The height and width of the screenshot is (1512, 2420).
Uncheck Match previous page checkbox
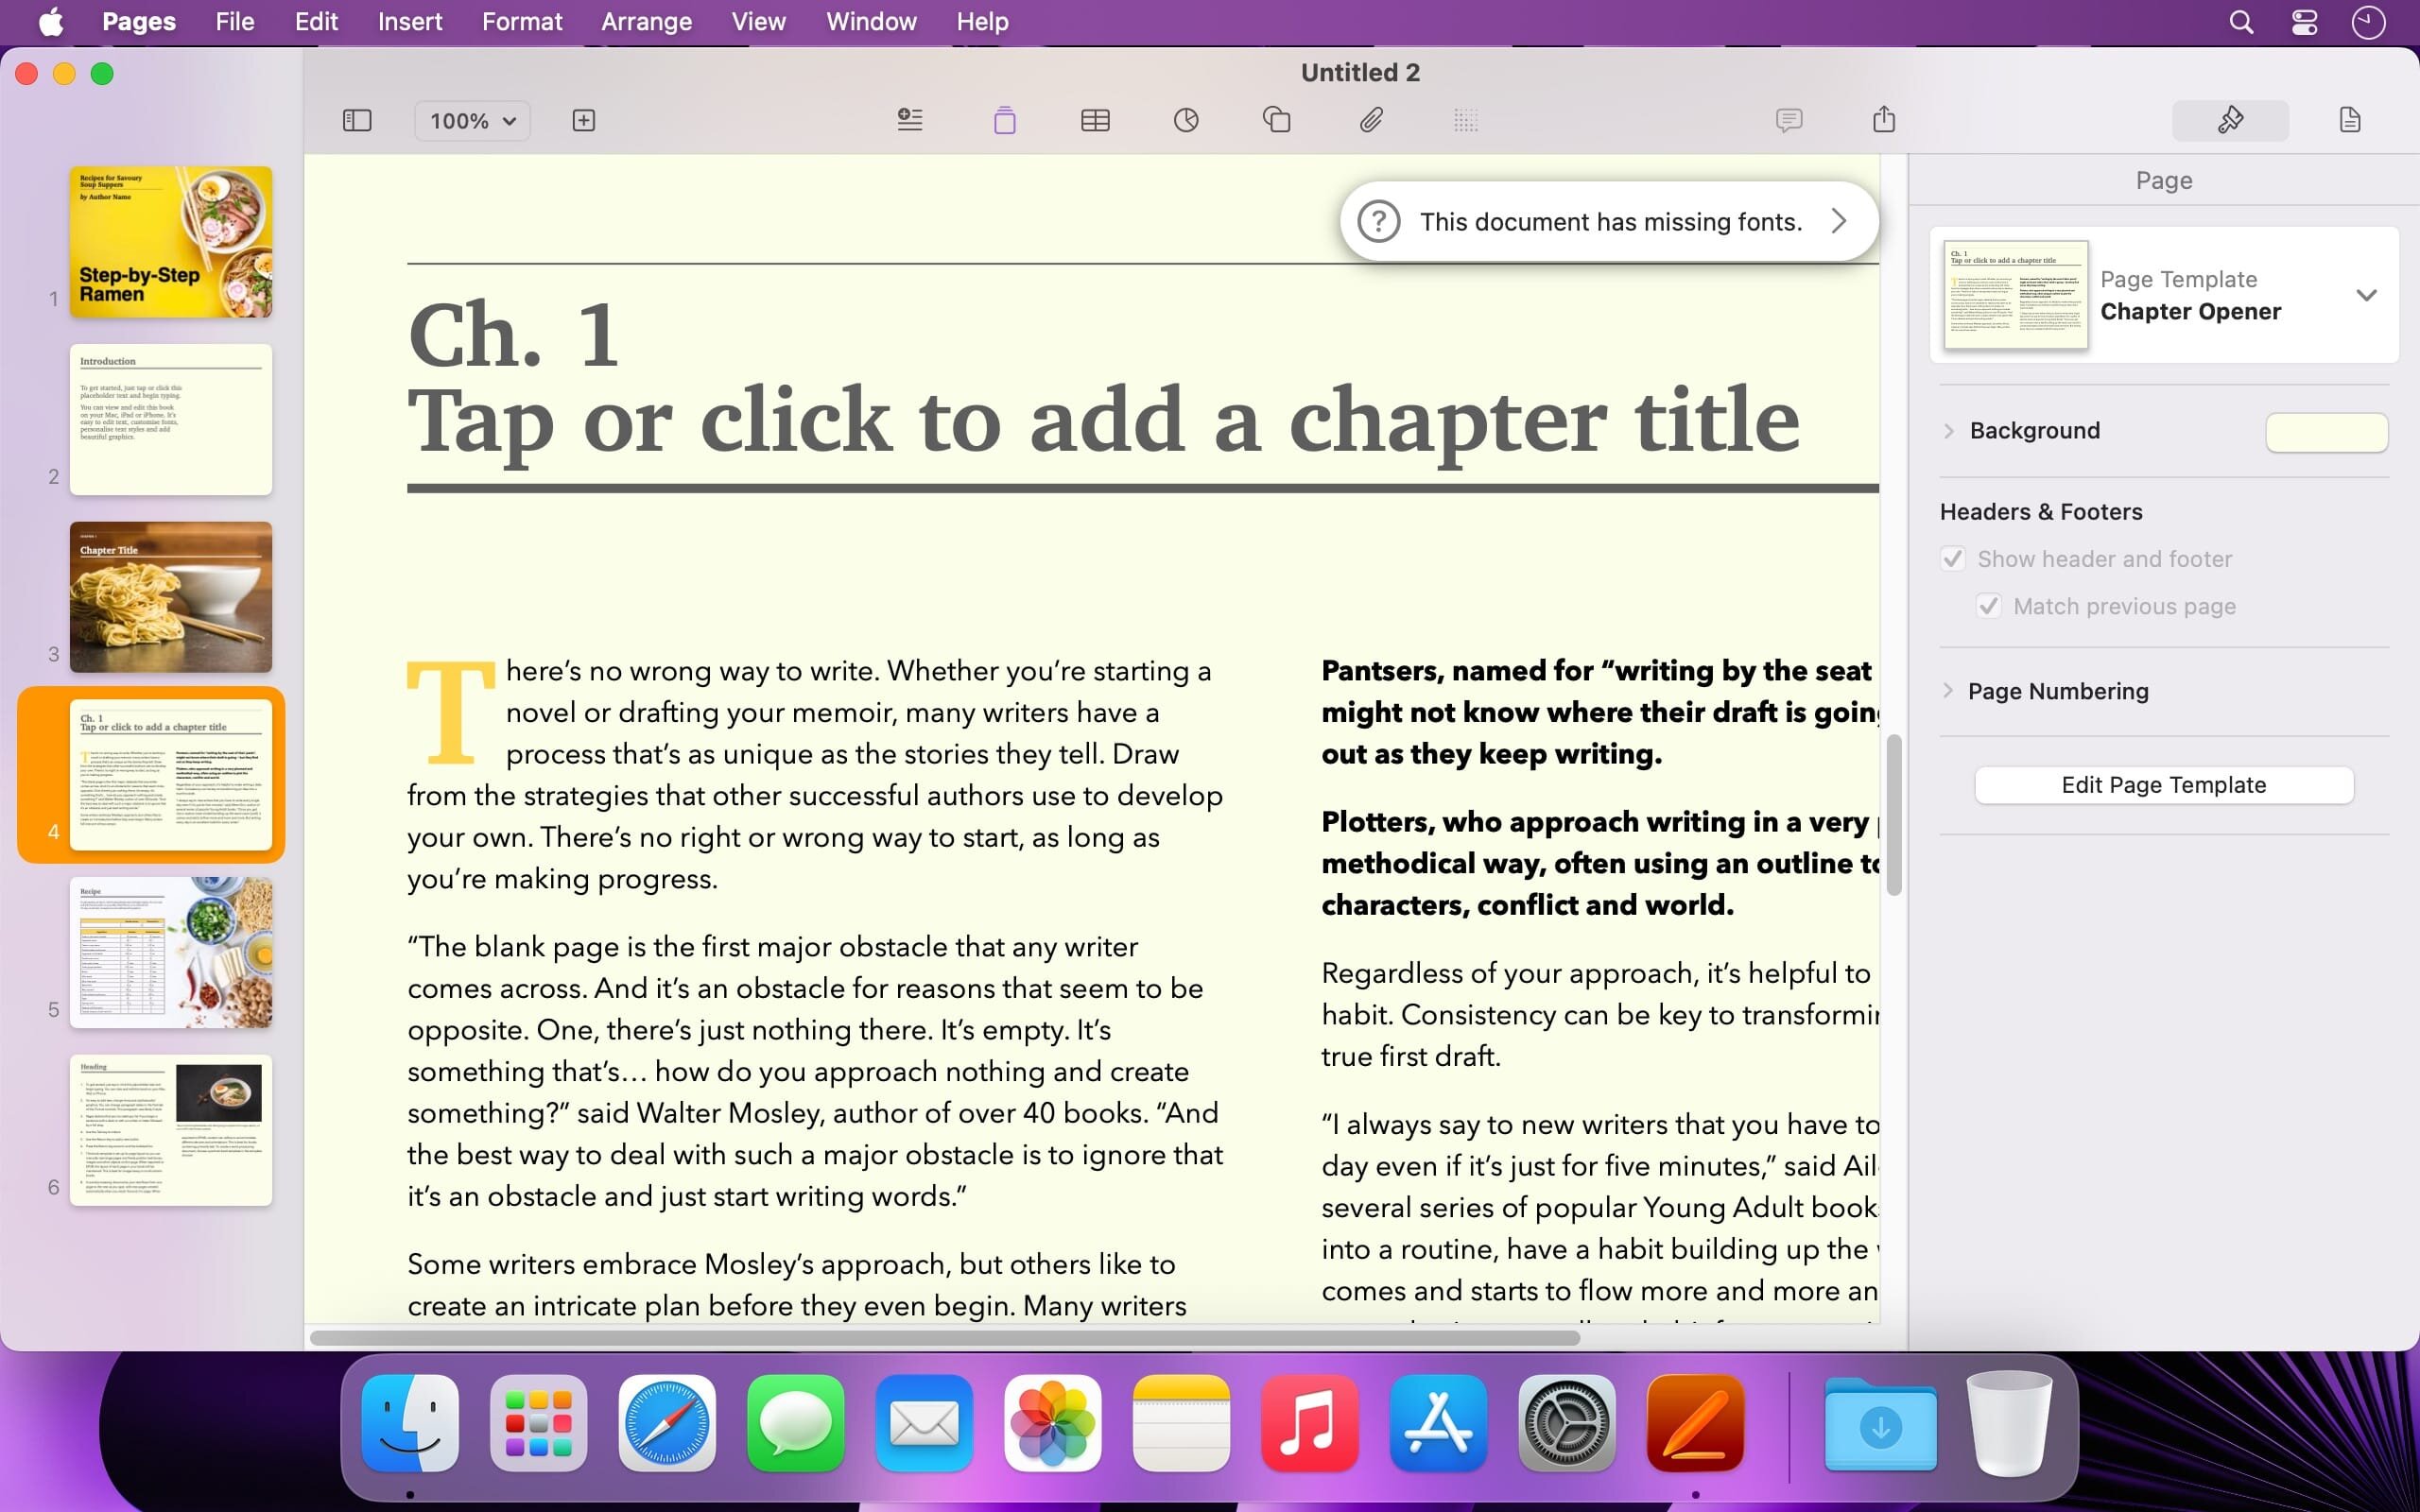(x=1988, y=606)
